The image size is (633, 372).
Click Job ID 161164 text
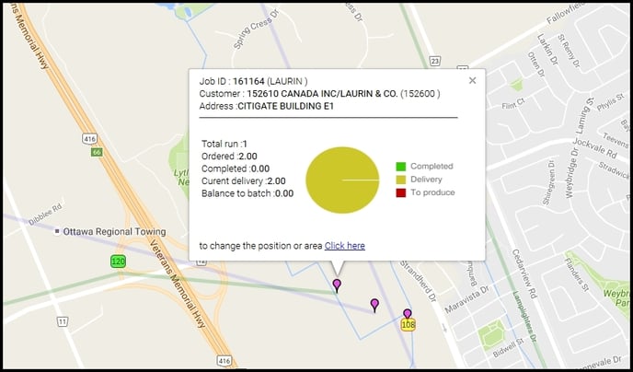254,81
